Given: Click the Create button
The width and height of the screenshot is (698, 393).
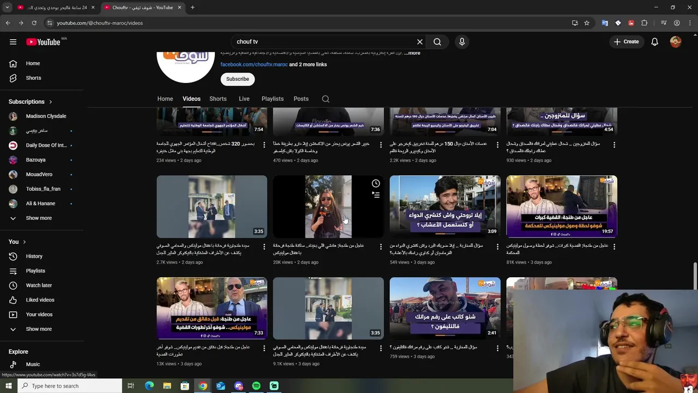Looking at the screenshot, I should click(626, 41).
